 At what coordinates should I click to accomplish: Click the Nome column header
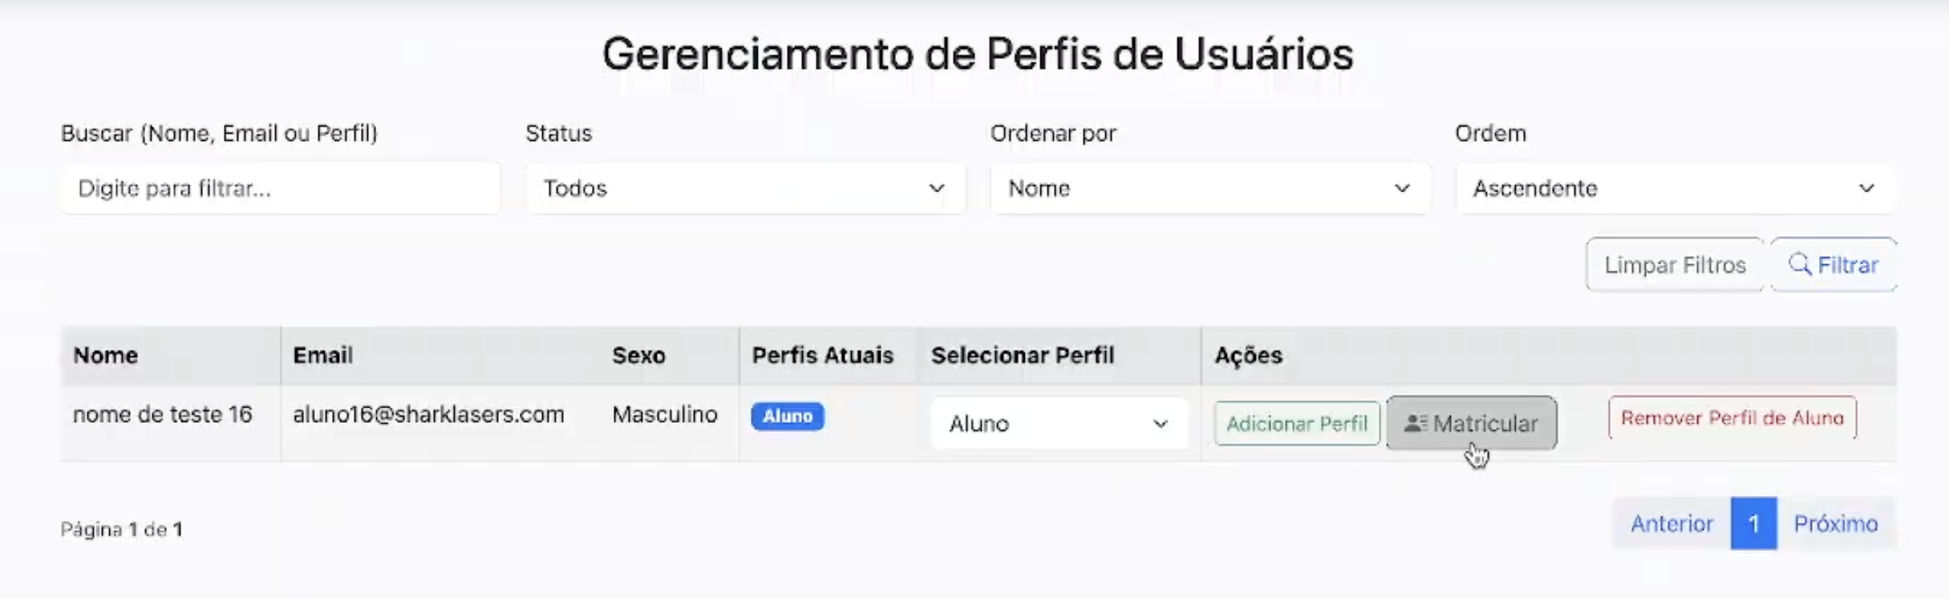105,356
